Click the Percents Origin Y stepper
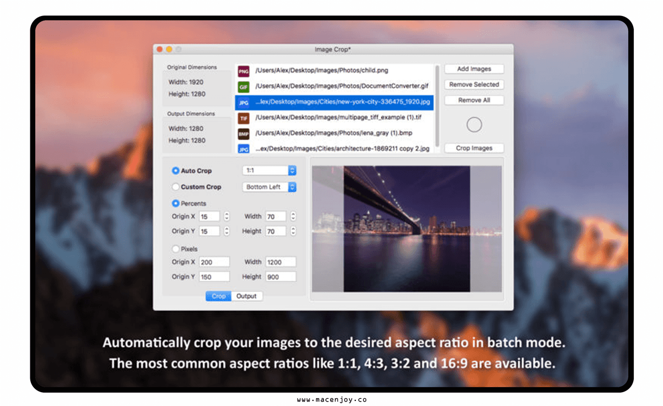The height and width of the screenshot is (406, 663). click(227, 231)
